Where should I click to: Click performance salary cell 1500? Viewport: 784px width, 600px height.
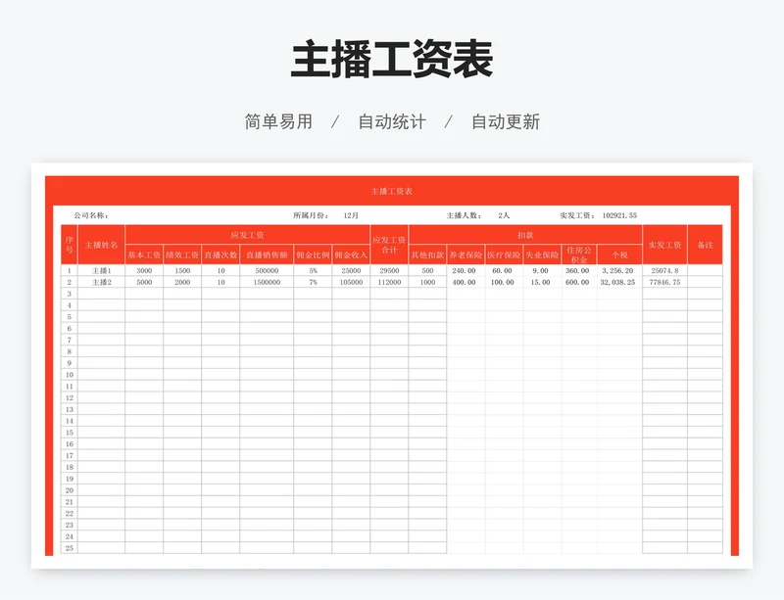click(x=182, y=270)
